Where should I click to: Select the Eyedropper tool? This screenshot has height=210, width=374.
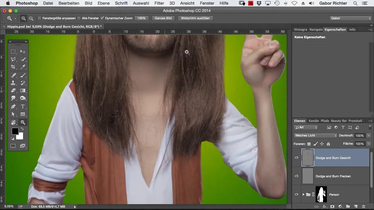[x=23, y=67]
